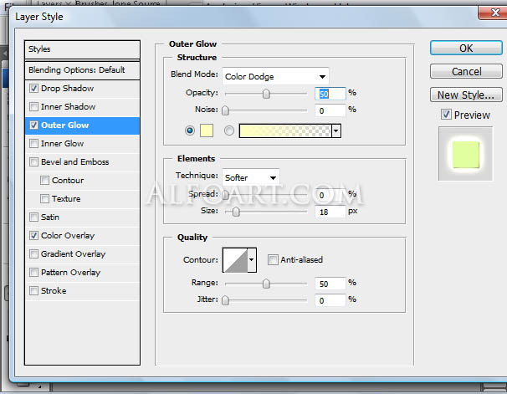The width and height of the screenshot is (507, 394).
Task: Click the Contour curve thumbnail
Action: click(235, 260)
